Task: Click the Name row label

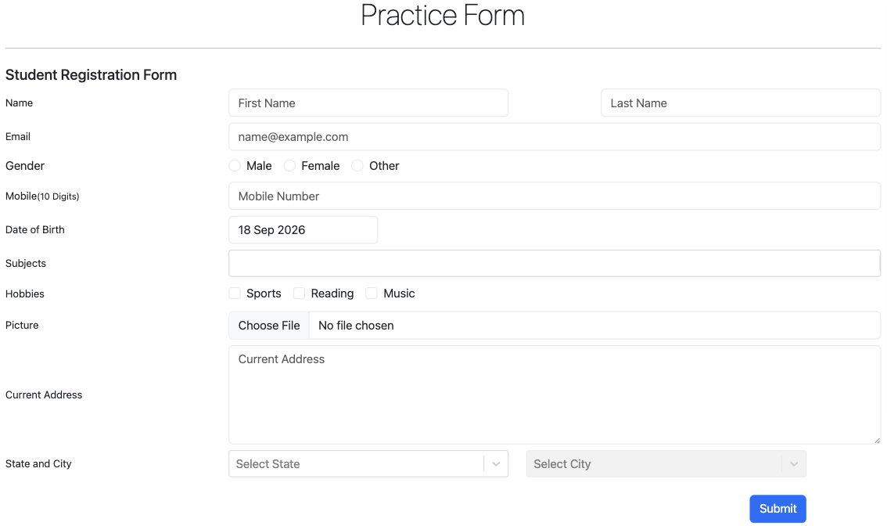Action: (20, 103)
